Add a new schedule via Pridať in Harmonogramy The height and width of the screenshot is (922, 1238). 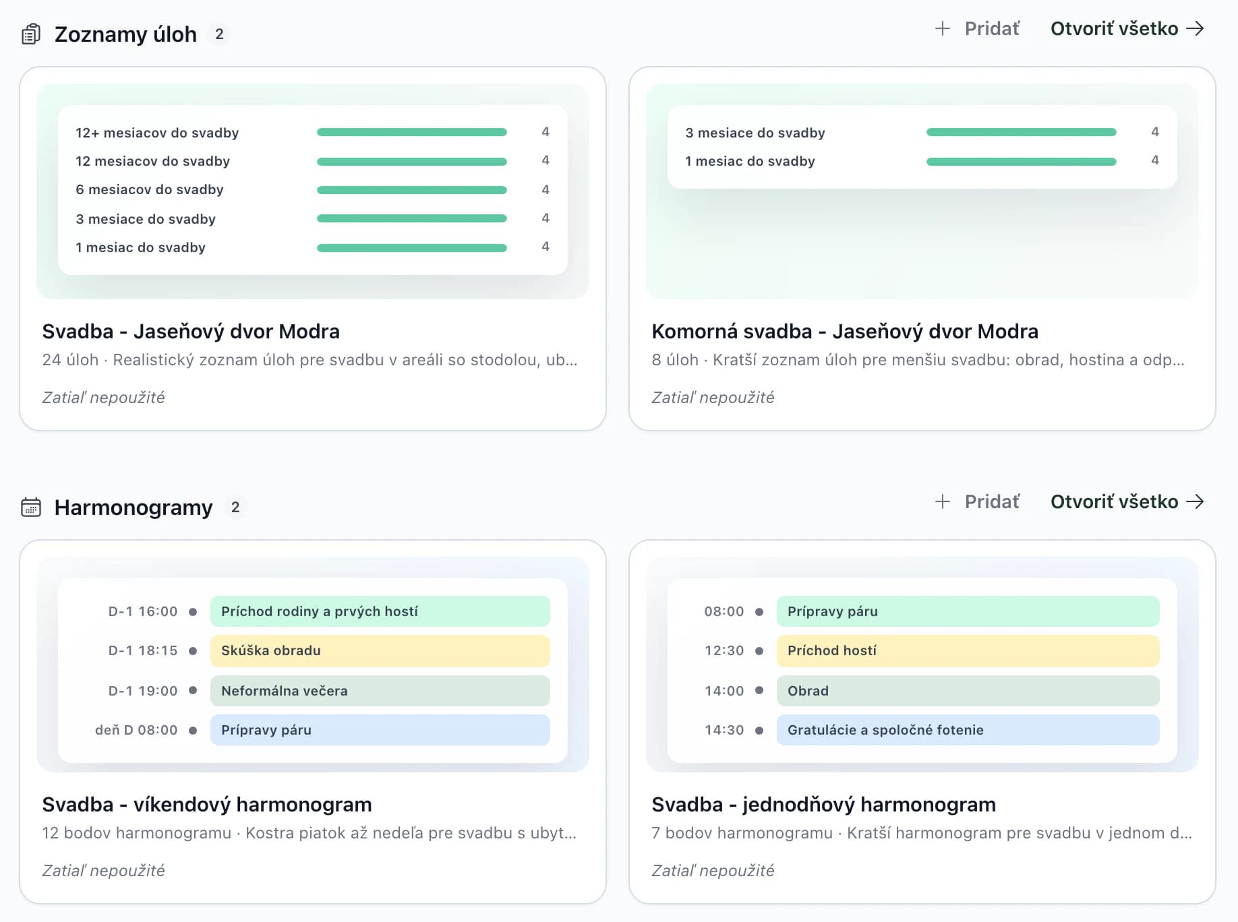point(978,501)
